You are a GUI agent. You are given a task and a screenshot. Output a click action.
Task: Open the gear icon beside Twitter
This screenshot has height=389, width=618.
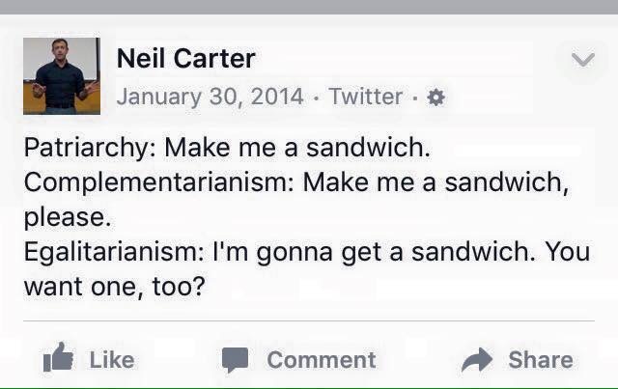[x=435, y=97]
